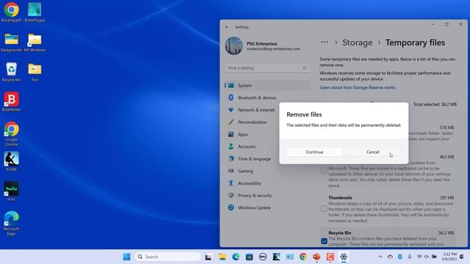Open the Wi-Fi network tray icon
470x264 pixels.
419,257
